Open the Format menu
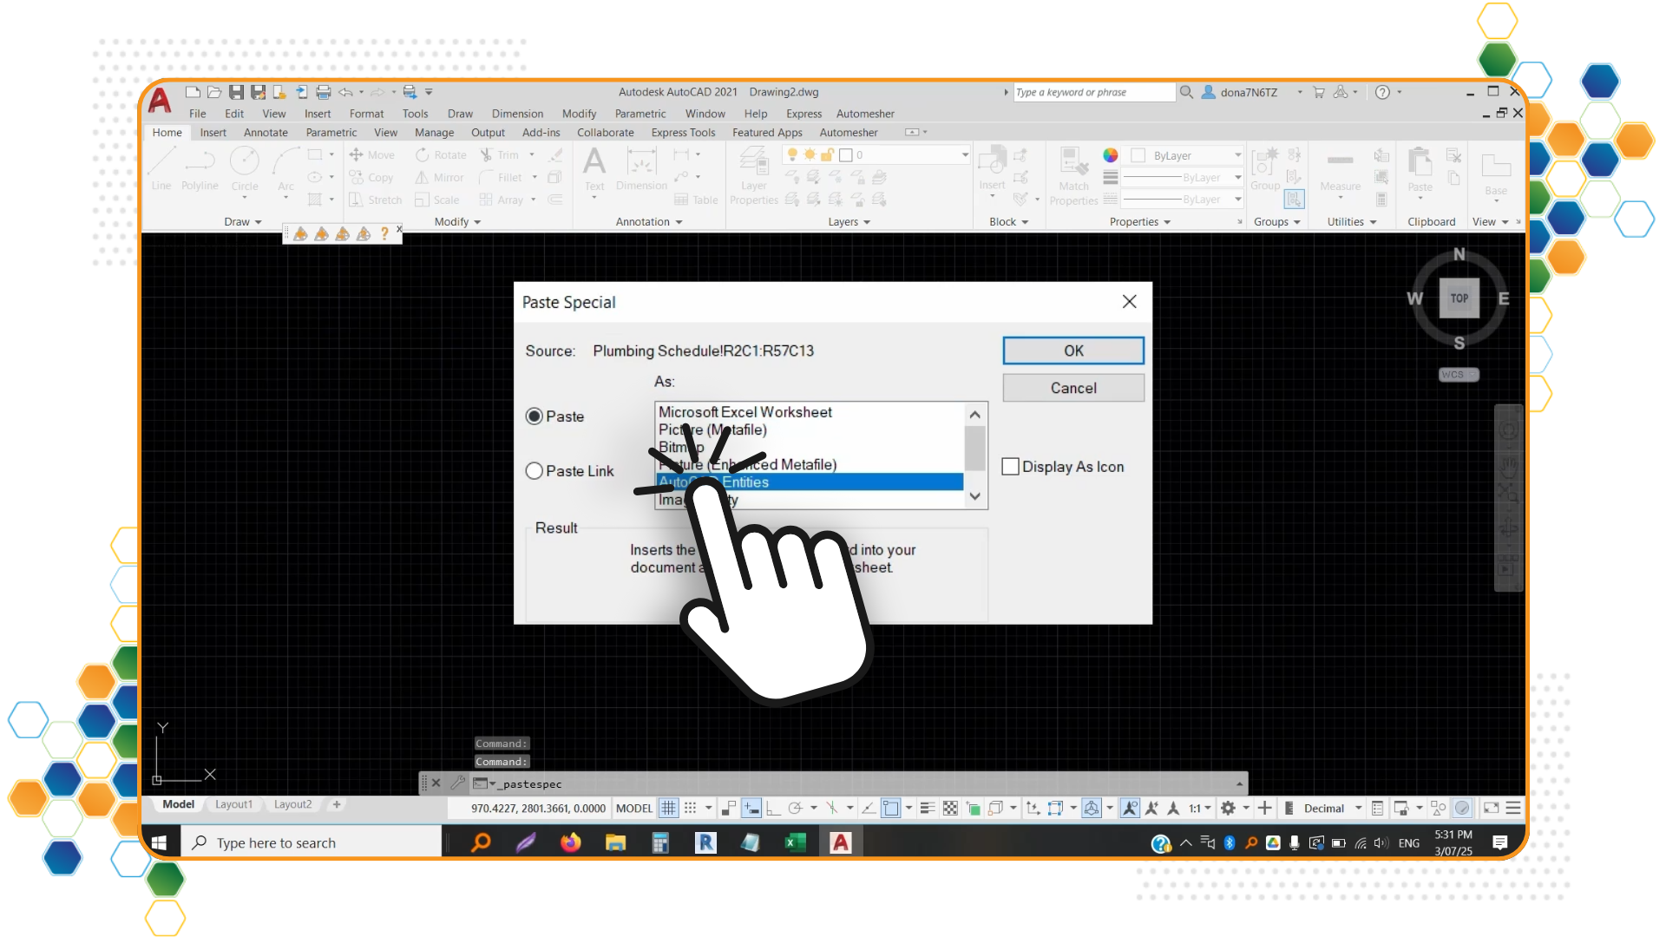 pos(366,114)
